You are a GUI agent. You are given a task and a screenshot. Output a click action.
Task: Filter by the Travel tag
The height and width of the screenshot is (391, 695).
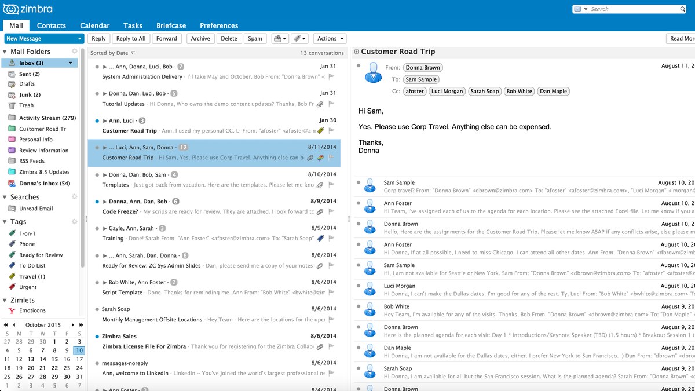point(32,276)
